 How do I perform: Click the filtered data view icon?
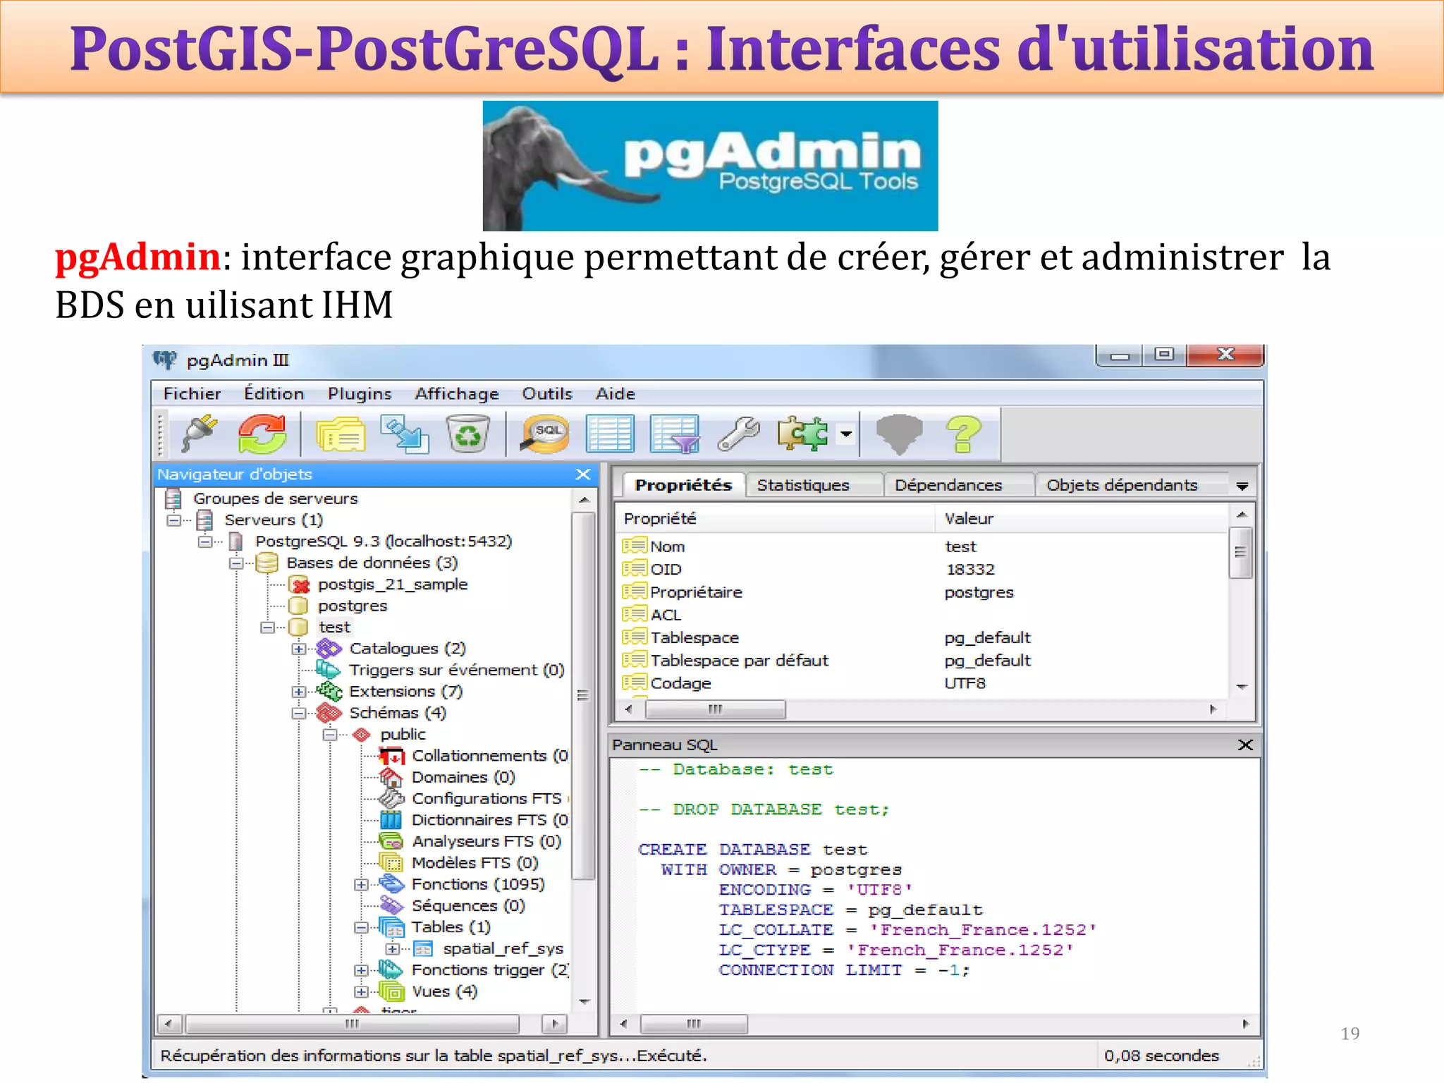675,433
